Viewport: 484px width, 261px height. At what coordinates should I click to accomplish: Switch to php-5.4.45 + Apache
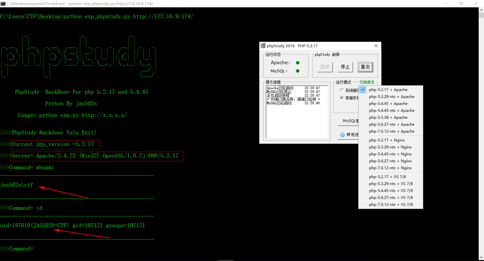tap(391, 103)
